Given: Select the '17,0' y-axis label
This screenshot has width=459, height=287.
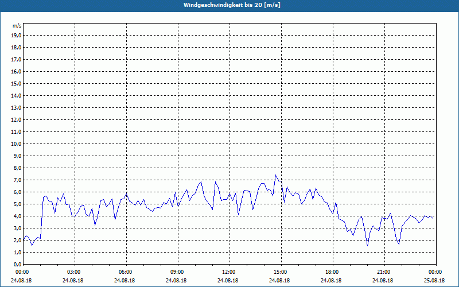Looking at the screenshot, I should (16, 60).
